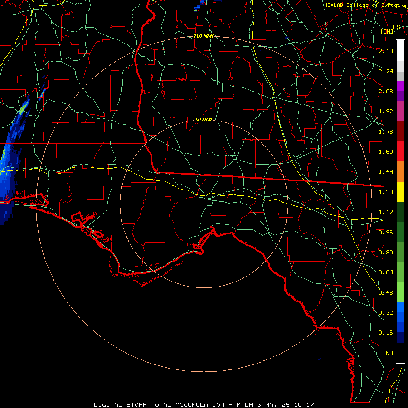Click the 1.60 legend value
The image size is (408, 408).
(386, 152)
